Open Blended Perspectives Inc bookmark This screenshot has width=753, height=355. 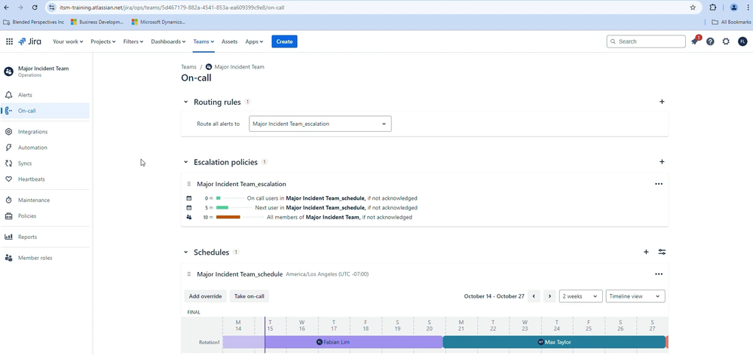tap(33, 22)
